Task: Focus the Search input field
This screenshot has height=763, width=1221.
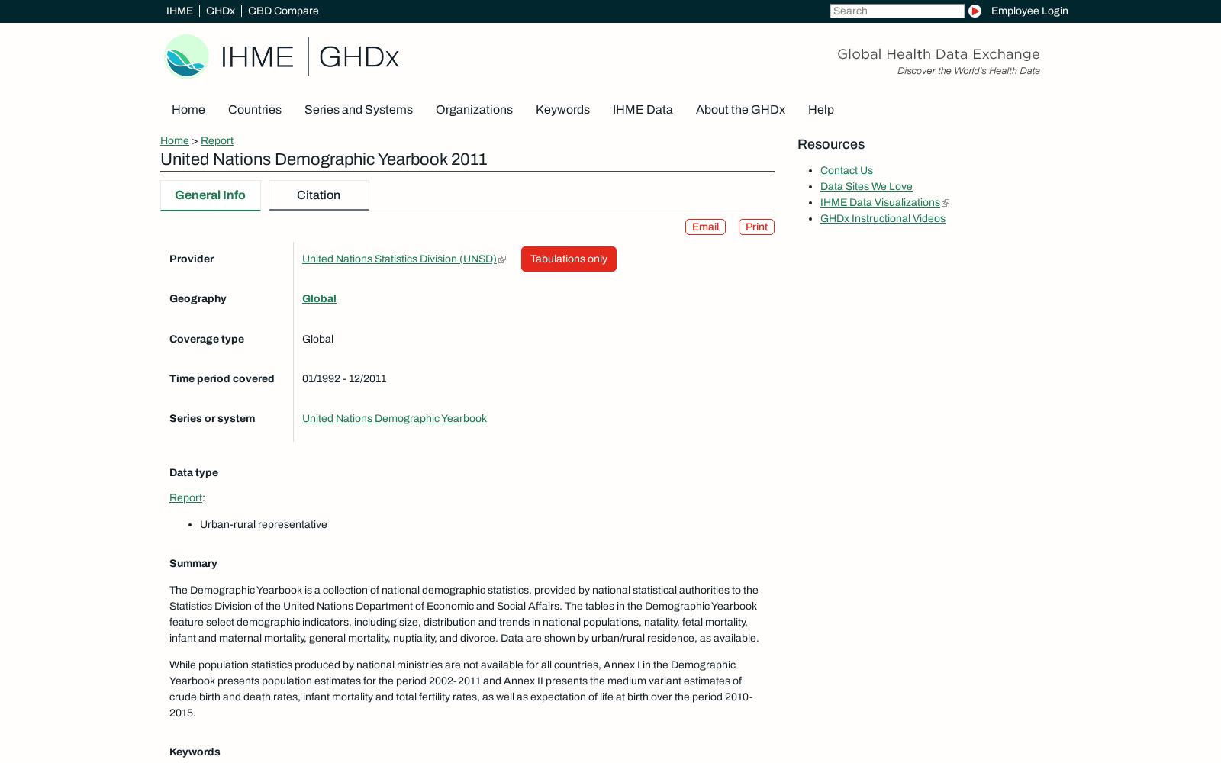Action: click(897, 11)
